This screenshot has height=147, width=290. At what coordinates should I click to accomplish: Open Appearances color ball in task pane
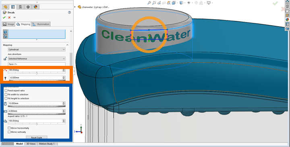pyautogui.click(x=287, y=20)
